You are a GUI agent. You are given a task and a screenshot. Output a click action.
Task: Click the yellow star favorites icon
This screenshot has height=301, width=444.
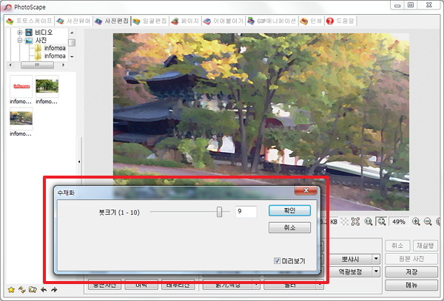pyautogui.click(x=11, y=290)
